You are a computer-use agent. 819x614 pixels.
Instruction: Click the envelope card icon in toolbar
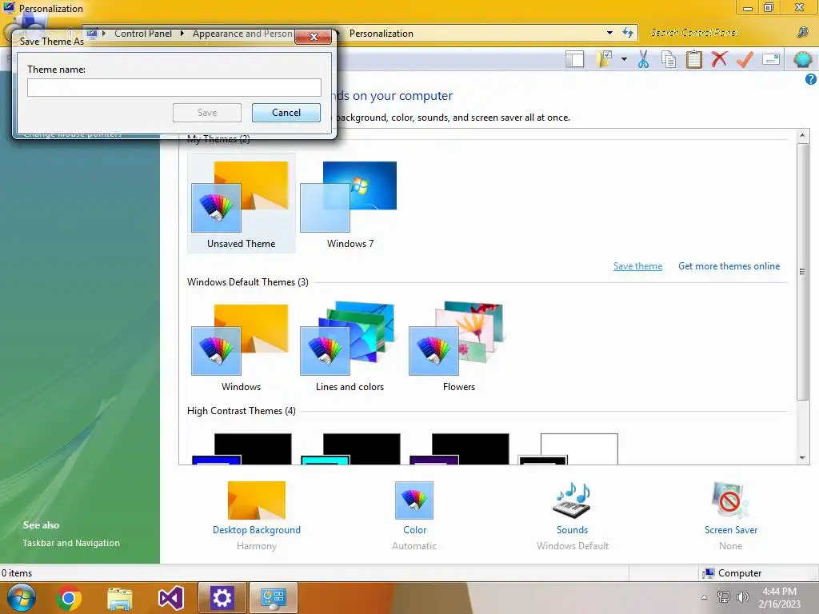coord(771,59)
